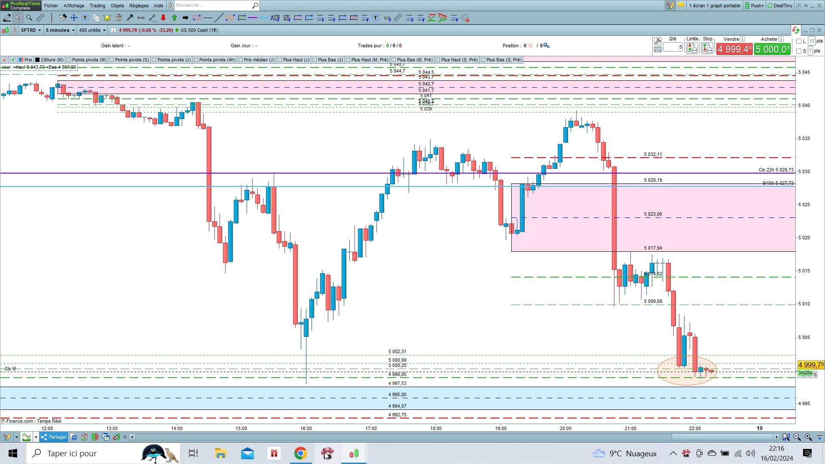Select the ellipse drawing tool
The height and width of the screenshot is (464, 825).
230,18
